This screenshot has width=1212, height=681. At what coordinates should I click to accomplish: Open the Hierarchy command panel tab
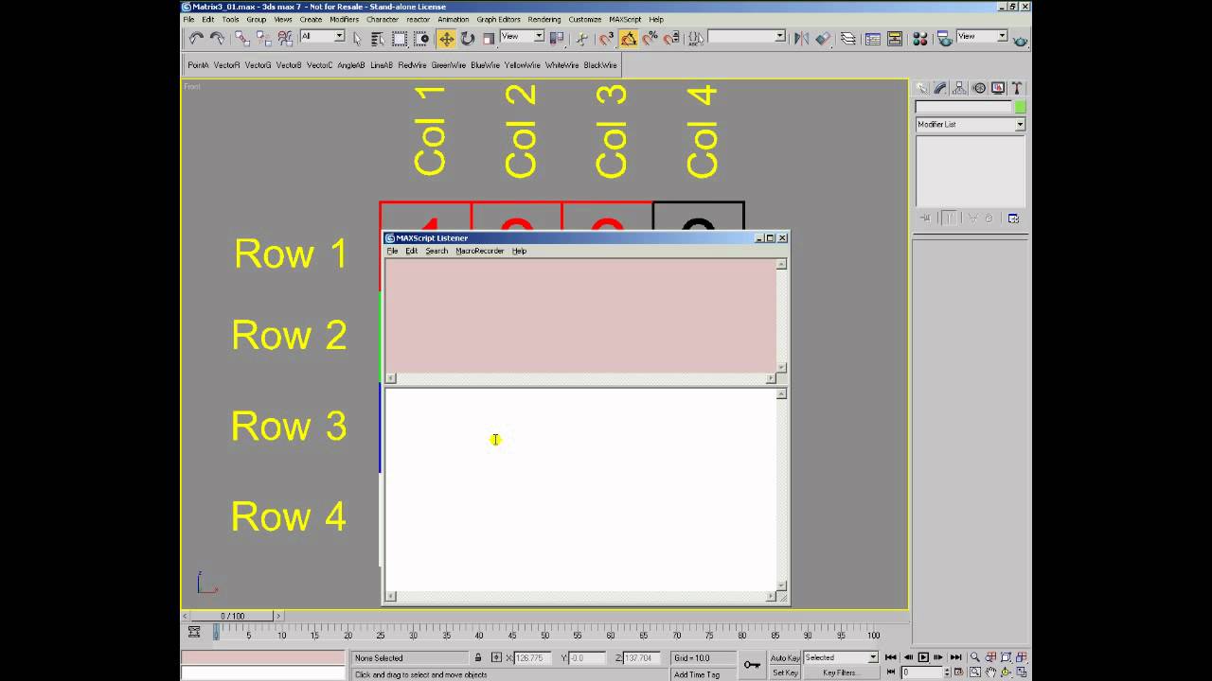(x=960, y=88)
